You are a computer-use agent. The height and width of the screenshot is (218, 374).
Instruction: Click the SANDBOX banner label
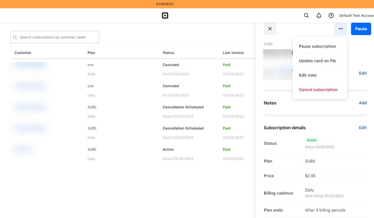(165, 4)
